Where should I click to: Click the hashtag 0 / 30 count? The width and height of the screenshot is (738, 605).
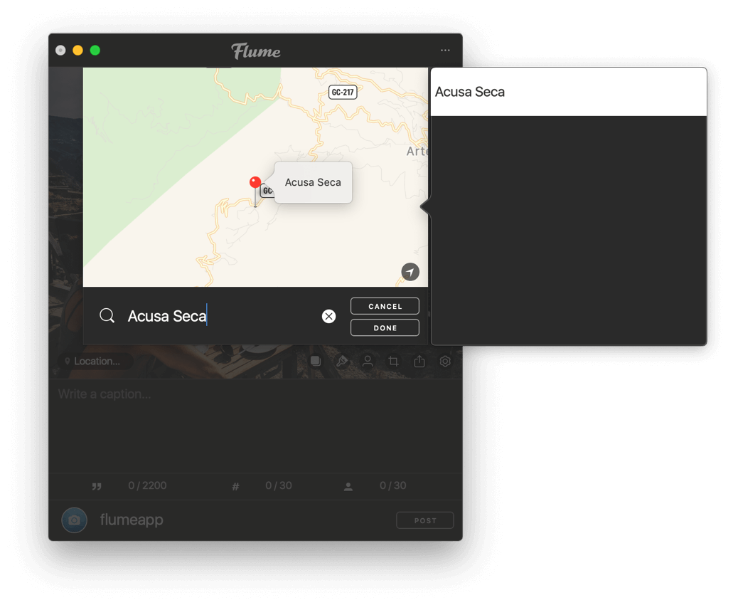pos(279,486)
